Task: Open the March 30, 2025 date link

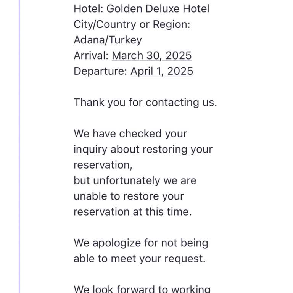Action: [x=151, y=56]
